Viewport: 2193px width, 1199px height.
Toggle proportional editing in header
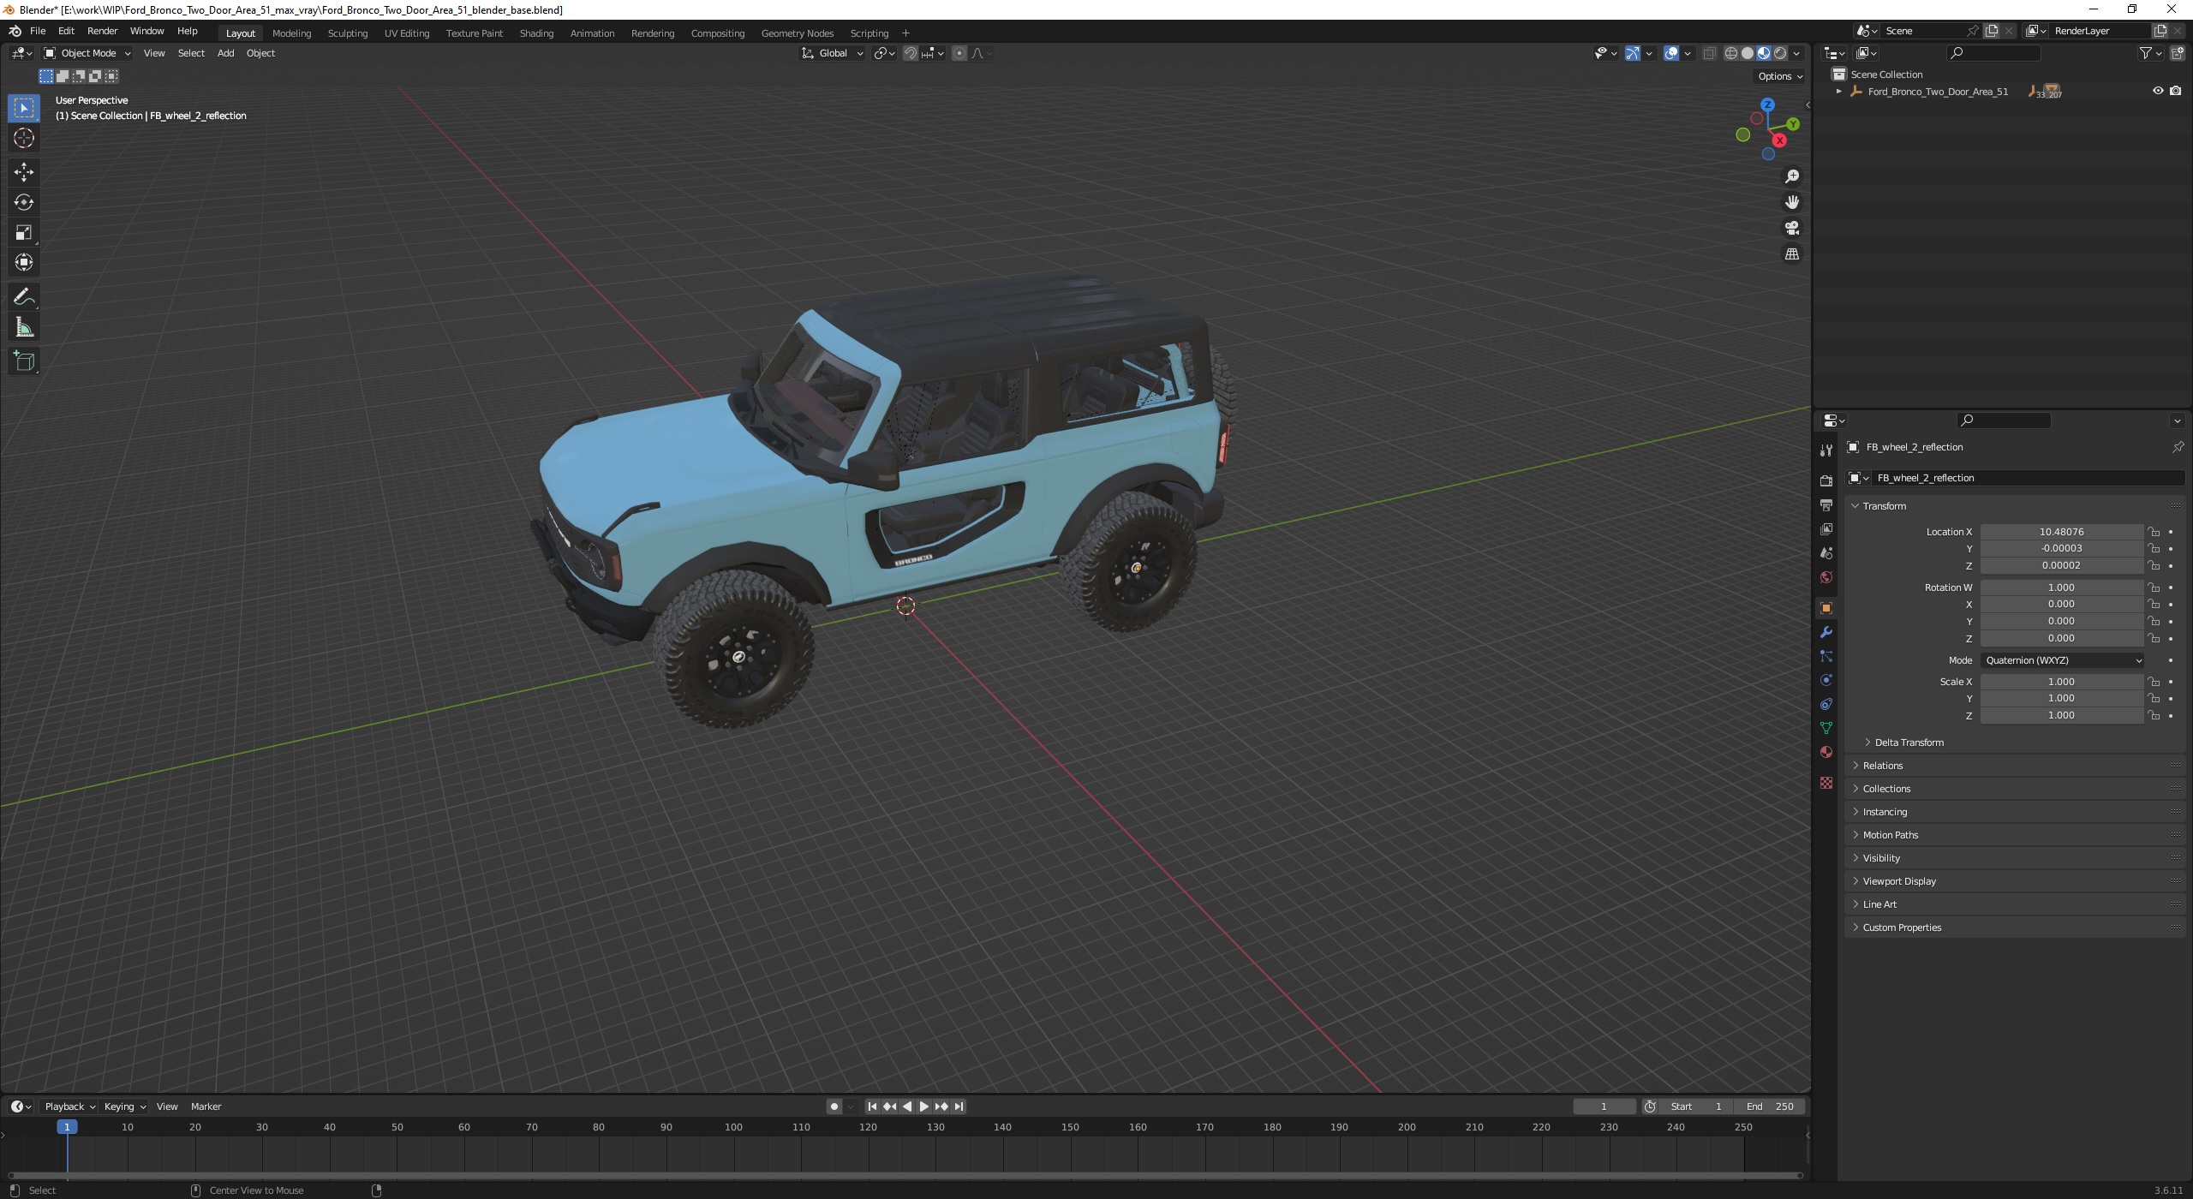[x=959, y=53]
